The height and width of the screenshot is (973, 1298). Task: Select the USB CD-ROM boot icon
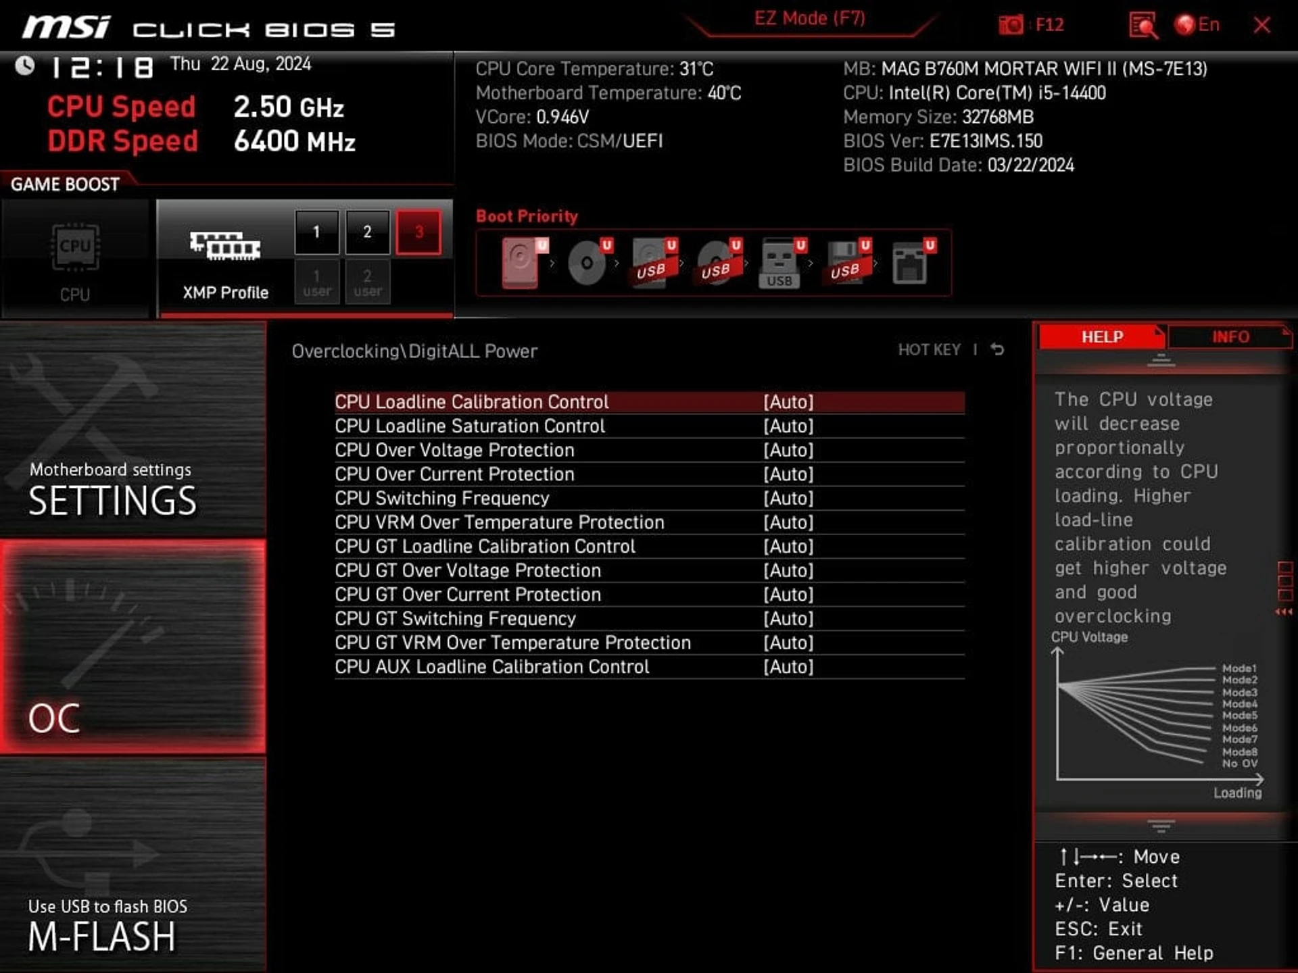tap(719, 263)
